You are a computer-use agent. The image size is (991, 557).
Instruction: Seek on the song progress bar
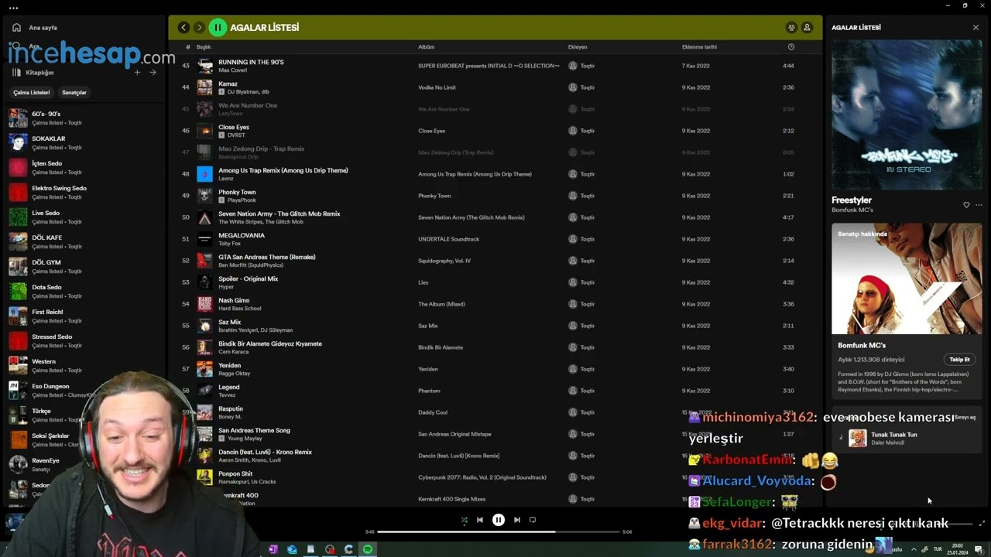tap(499, 531)
